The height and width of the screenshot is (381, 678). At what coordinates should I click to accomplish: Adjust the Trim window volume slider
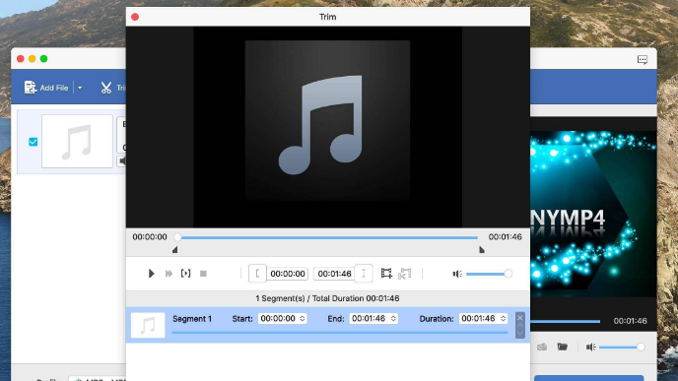(x=489, y=274)
